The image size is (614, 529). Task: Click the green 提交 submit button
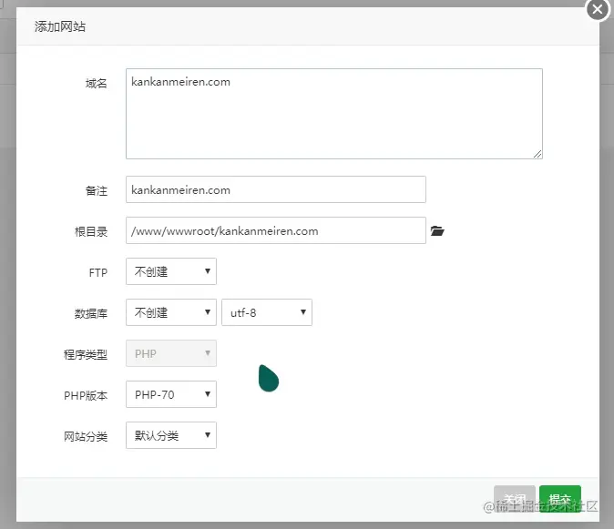[560, 499]
